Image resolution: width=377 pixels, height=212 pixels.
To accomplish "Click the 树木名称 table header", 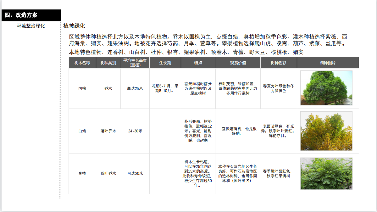I will point(82,63).
